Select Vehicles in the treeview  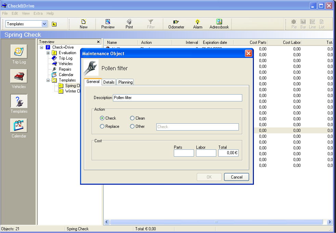(66, 64)
